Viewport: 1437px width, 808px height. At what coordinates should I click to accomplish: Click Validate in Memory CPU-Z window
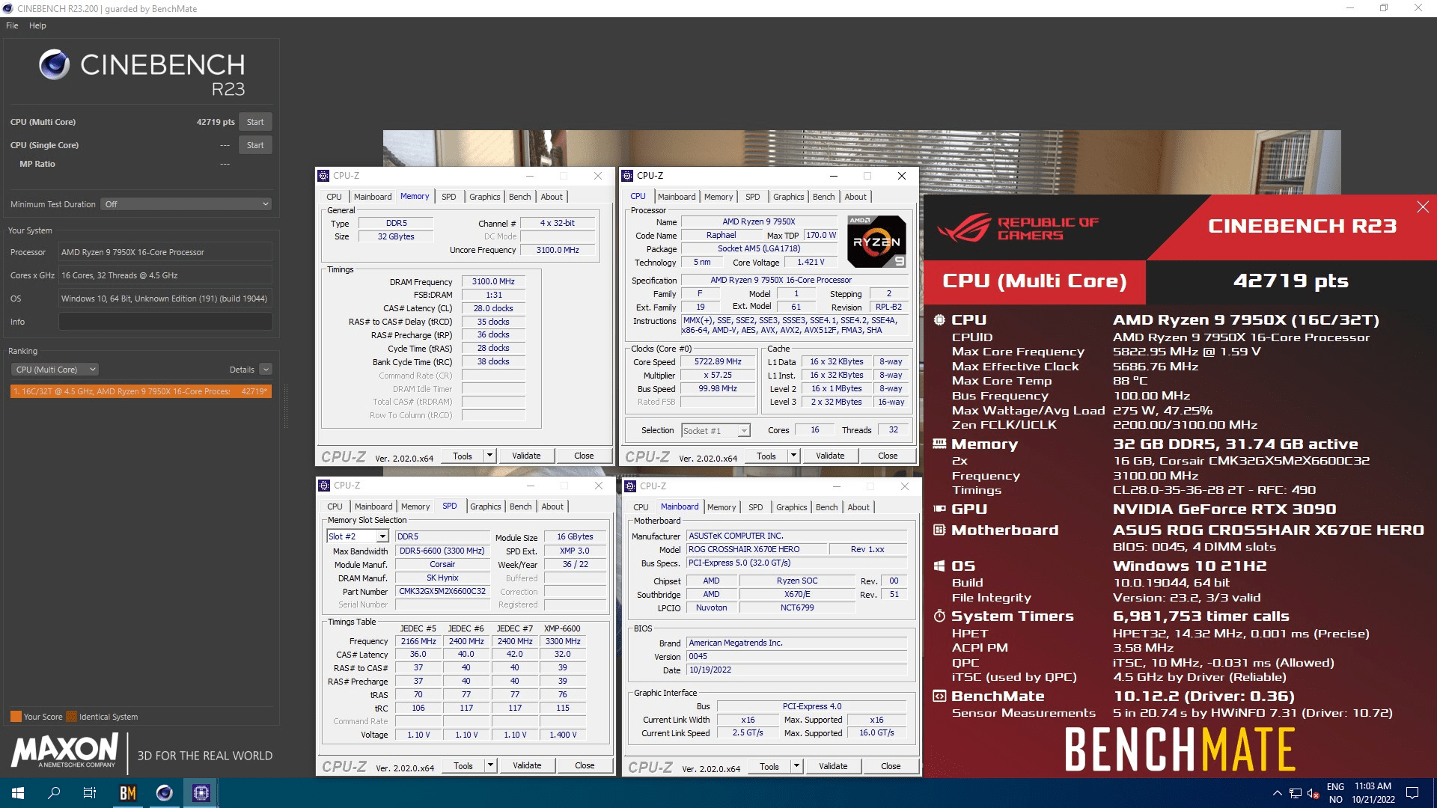(x=526, y=456)
